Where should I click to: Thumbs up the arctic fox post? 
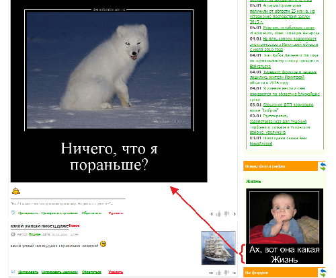pyautogui.click(x=218, y=214)
